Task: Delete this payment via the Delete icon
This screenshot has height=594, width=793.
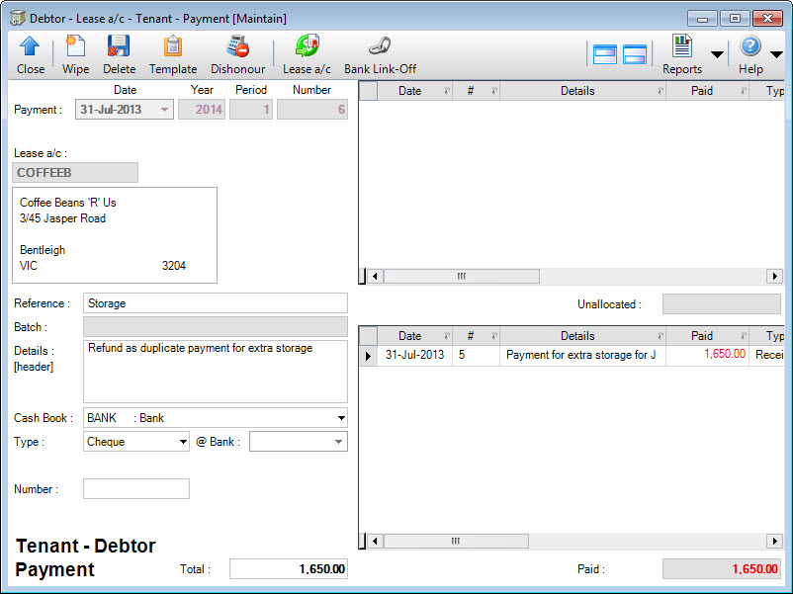Action: click(119, 46)
